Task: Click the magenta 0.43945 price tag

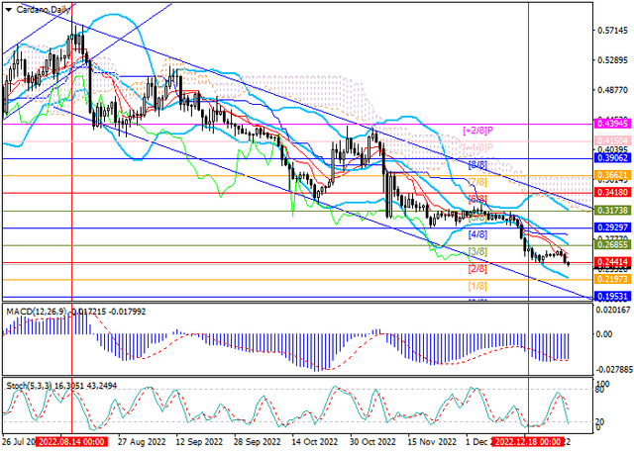Action: [x=612, y=124]
